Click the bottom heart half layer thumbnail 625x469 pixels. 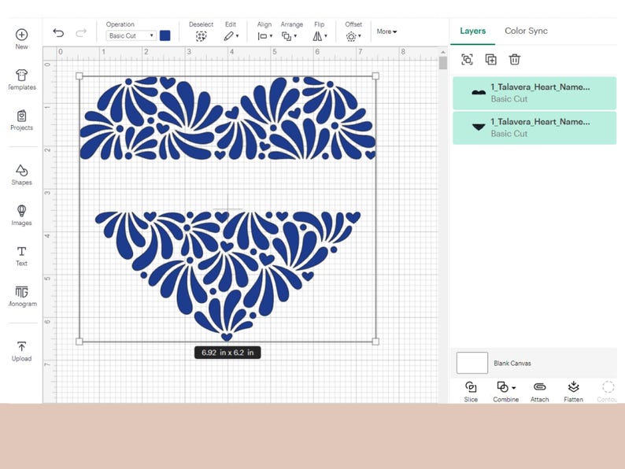click(x=479, y=127)
